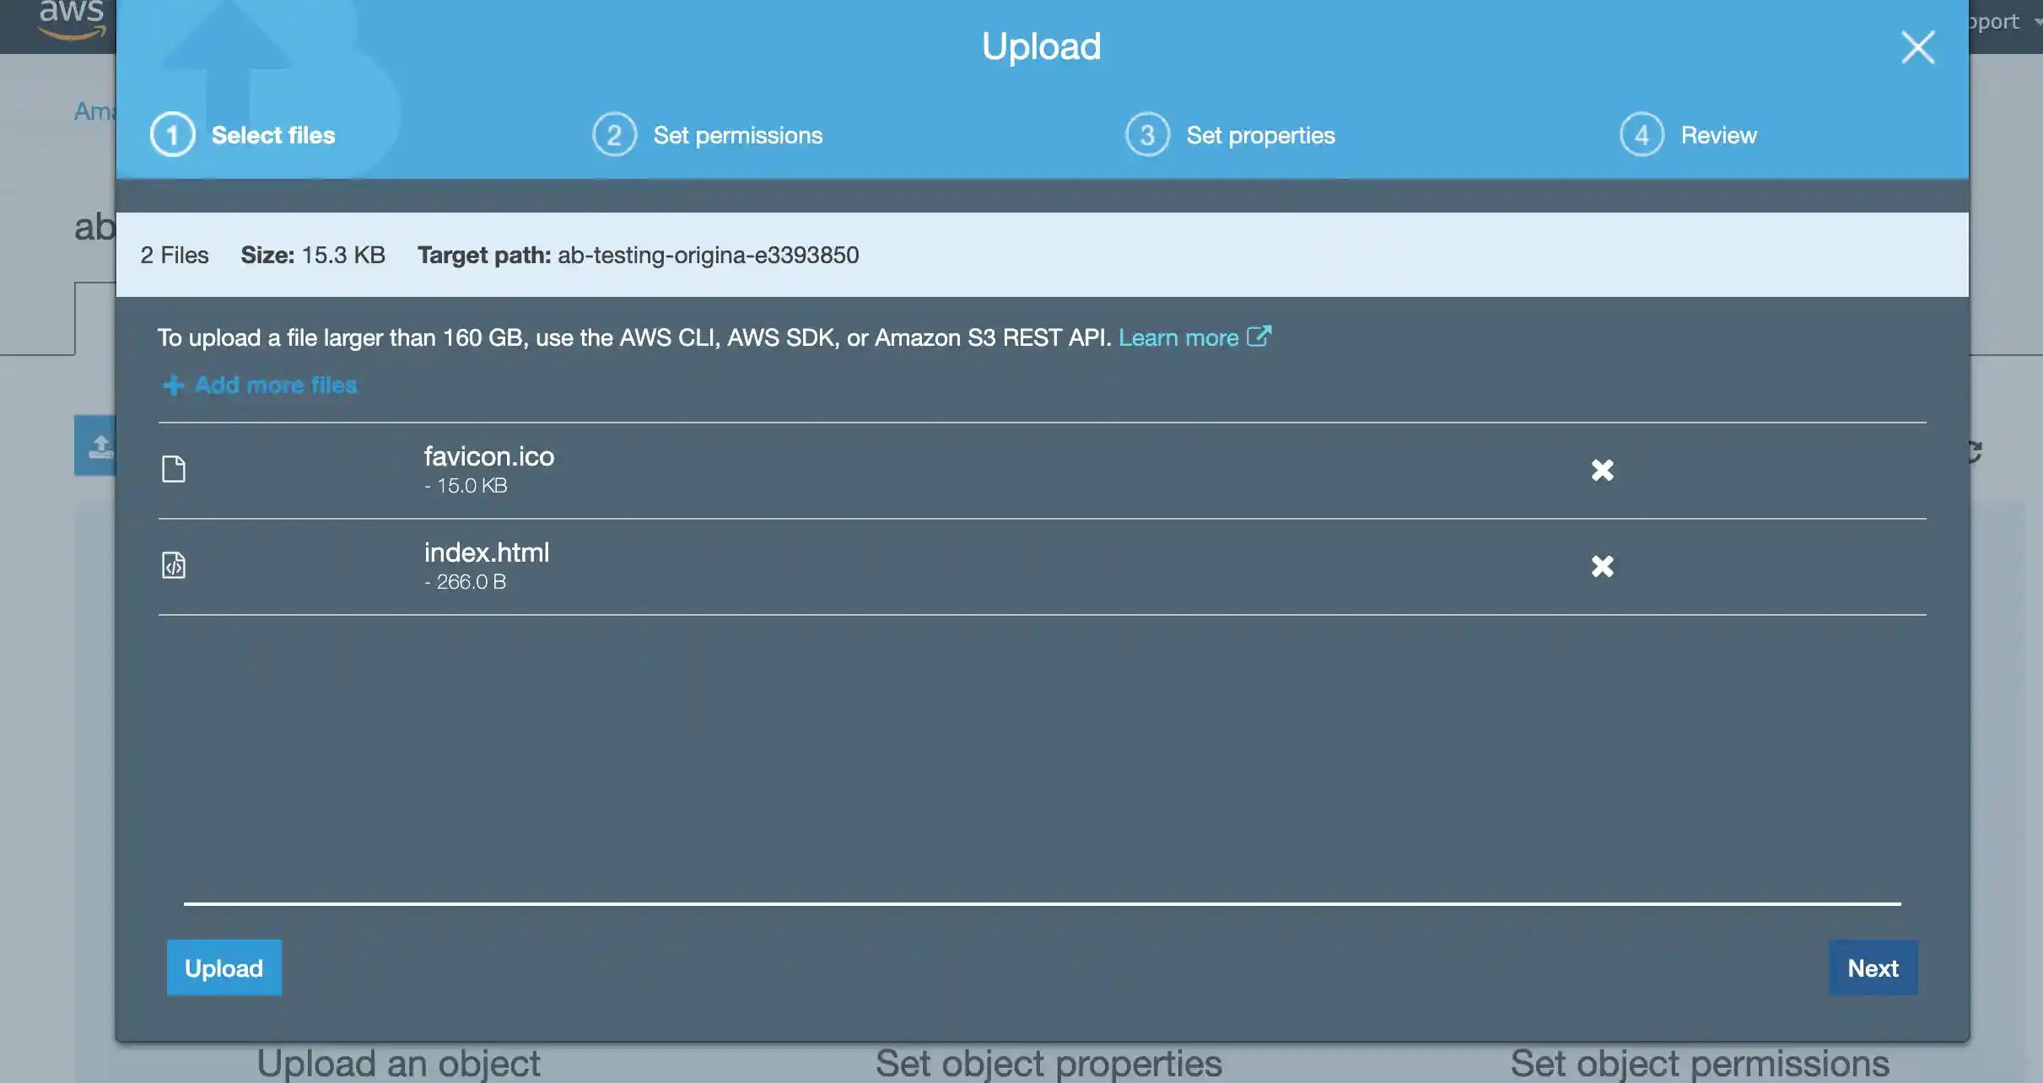Viewport: 2043px width, 1083px height.
Task: Click the plus icon beside Add more files
Action: (172, 385)
